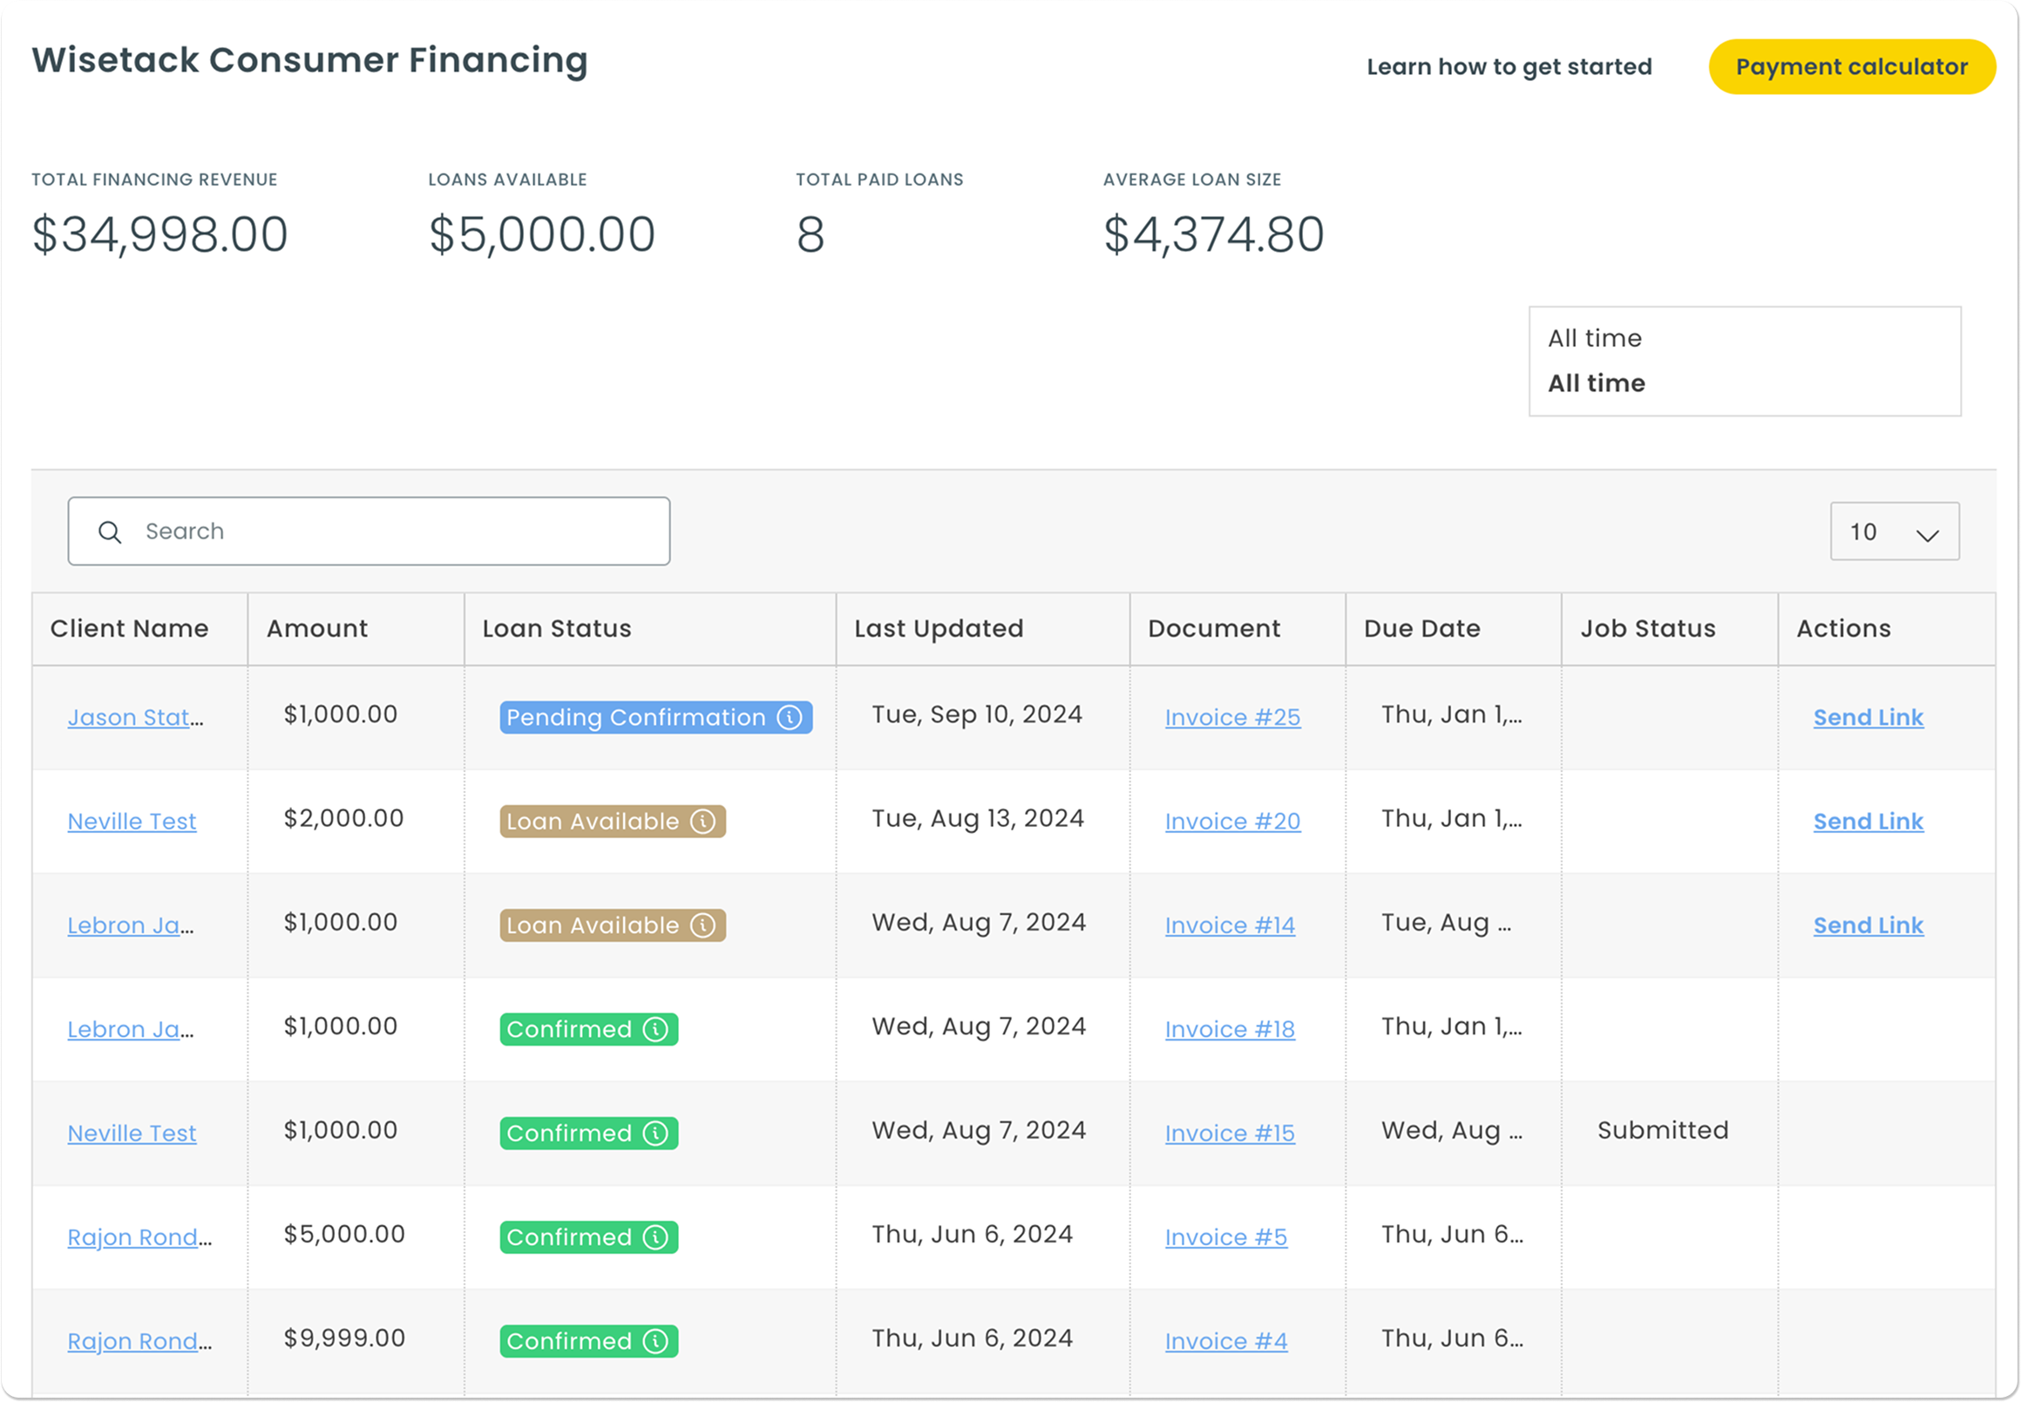This screenshot has height=1402, width=2021.
Task: Click Loan Available badge for Invoice #14
Action: pos(613,925)
